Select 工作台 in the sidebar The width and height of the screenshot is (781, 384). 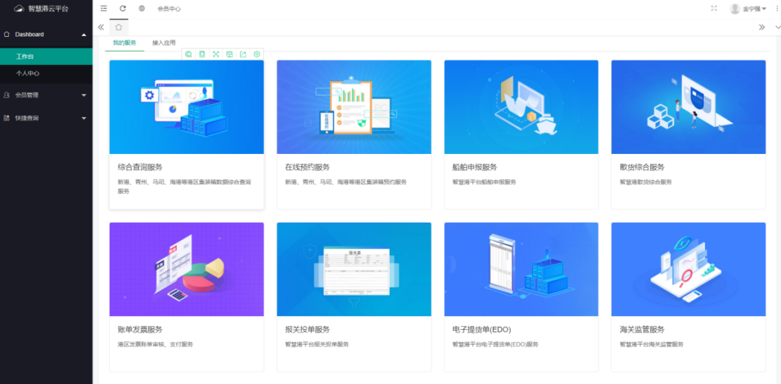[x=46, y=57]
